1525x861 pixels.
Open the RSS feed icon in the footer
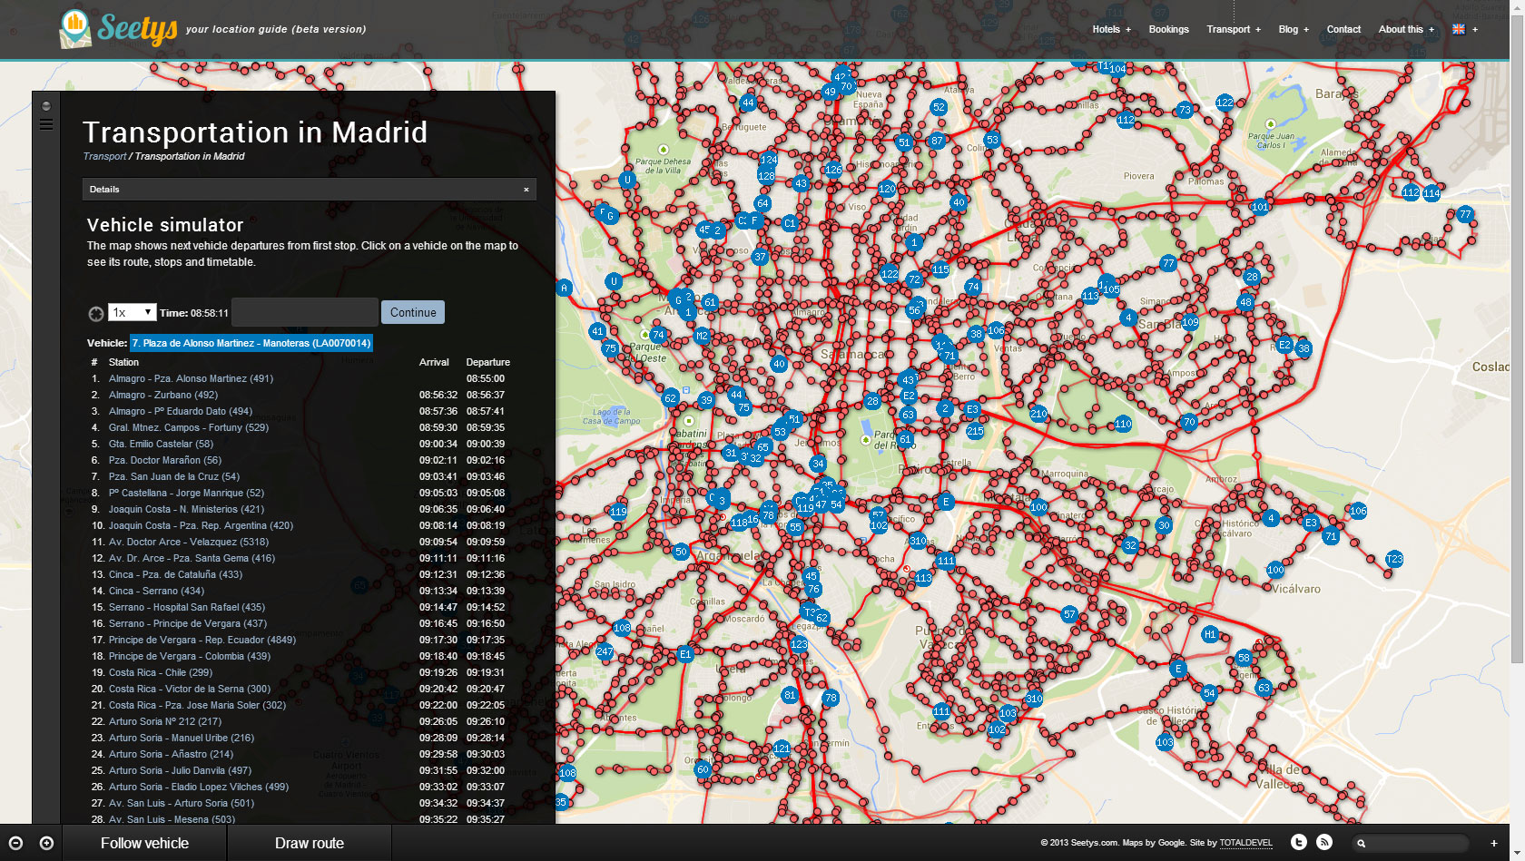[x=1324, y=842]
